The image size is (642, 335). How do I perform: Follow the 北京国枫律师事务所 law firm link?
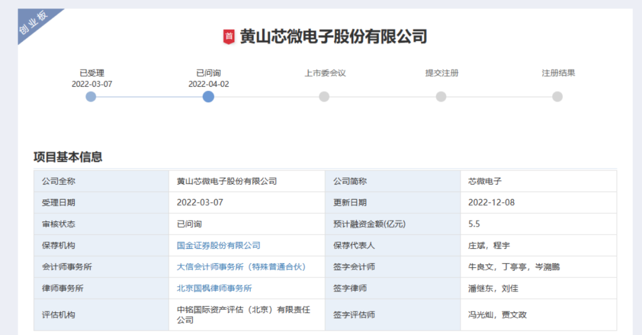pyautogui.click(x=214, y=288)
